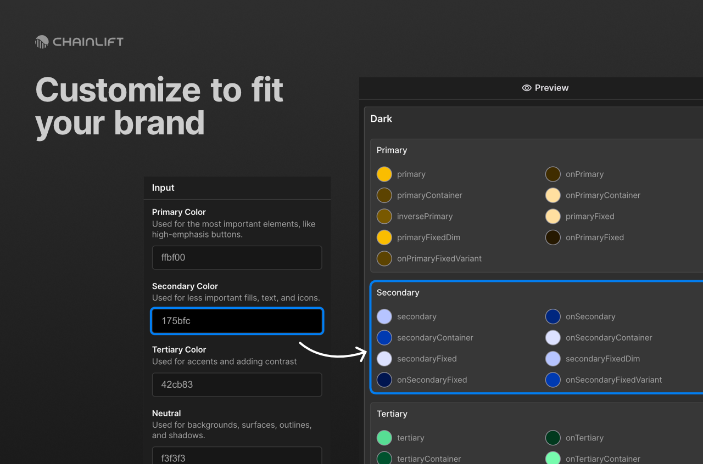The image size is (703, 464).
Task: Click 'Used for backgrounds, surfaces, outlines' description
Action: pos(232,430)
